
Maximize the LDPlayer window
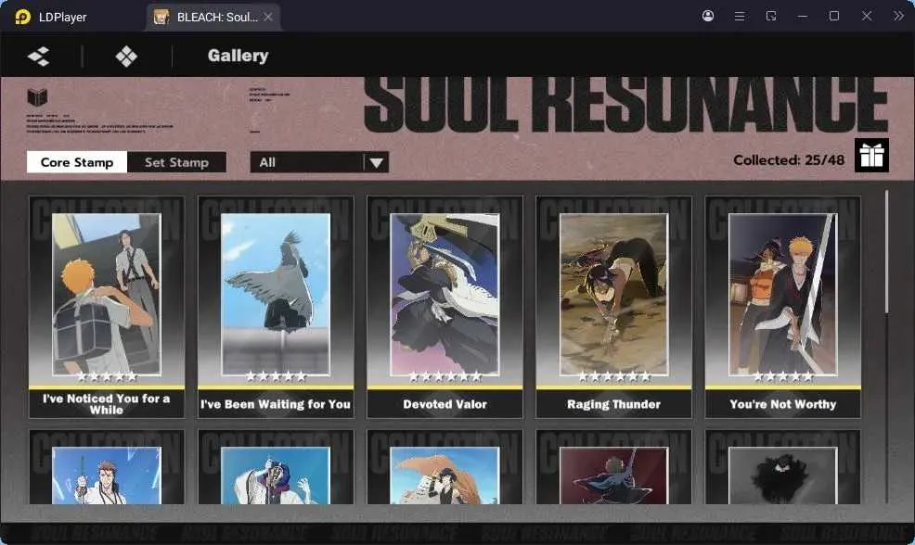click(834, 17)
